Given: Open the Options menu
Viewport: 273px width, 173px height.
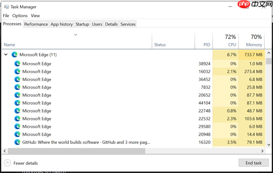Looking at the screenshot, I should [x=20, y=16].
